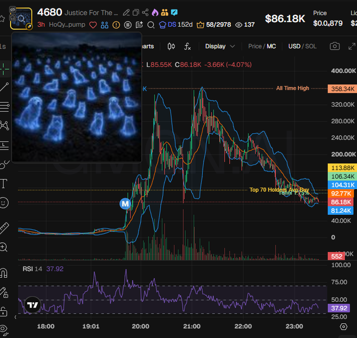Click the star icon left of avatar

point(2,19)
